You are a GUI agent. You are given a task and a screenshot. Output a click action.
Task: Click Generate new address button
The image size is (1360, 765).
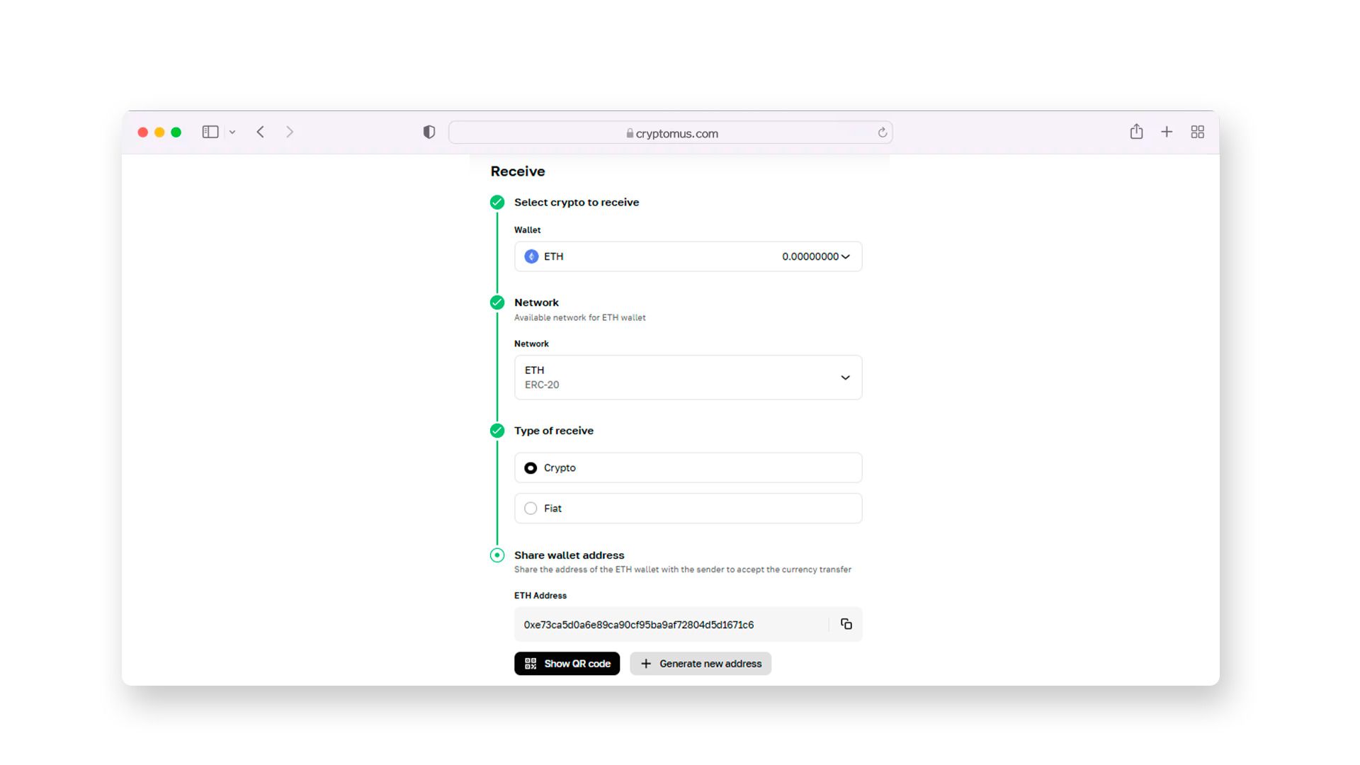700,664
